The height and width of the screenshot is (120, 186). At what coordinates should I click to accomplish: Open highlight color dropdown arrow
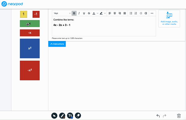click(x=105, y=13)
